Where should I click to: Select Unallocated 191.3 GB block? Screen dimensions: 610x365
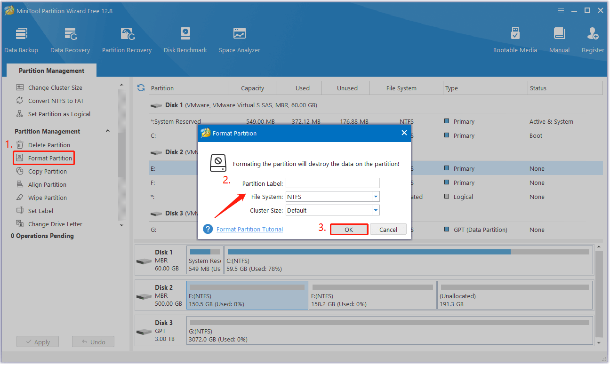[515, 295]
